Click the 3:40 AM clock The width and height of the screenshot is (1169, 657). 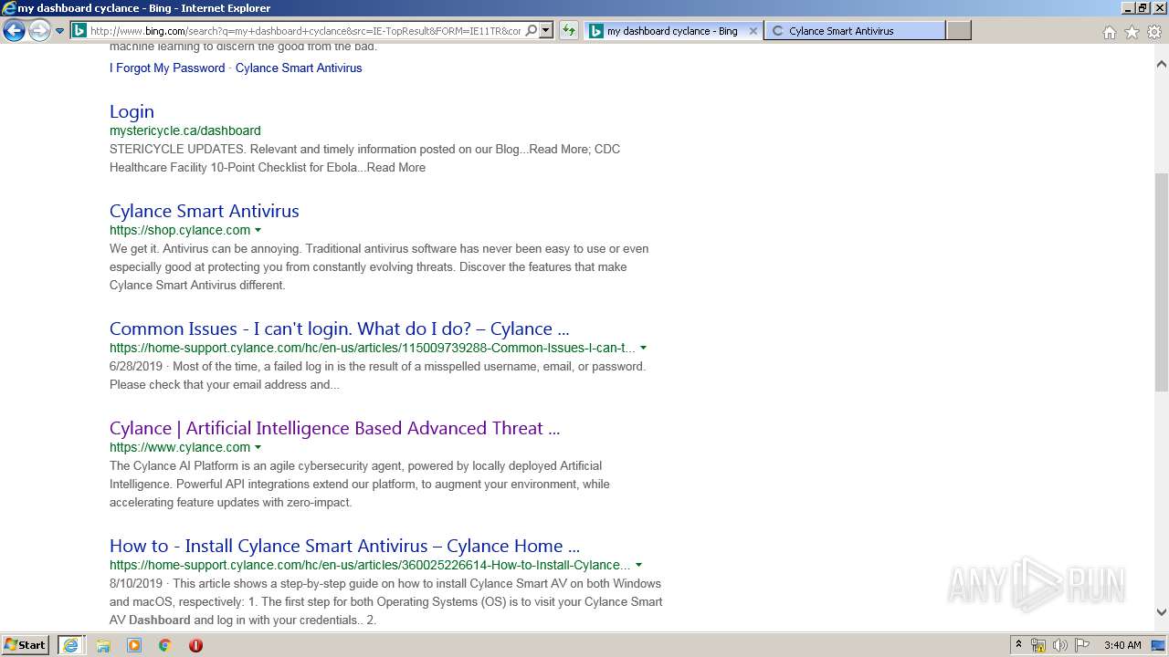[1122, 645]
